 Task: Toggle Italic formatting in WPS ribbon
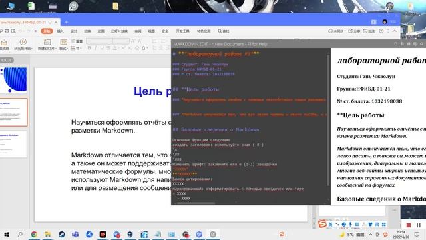coord(95,48)
